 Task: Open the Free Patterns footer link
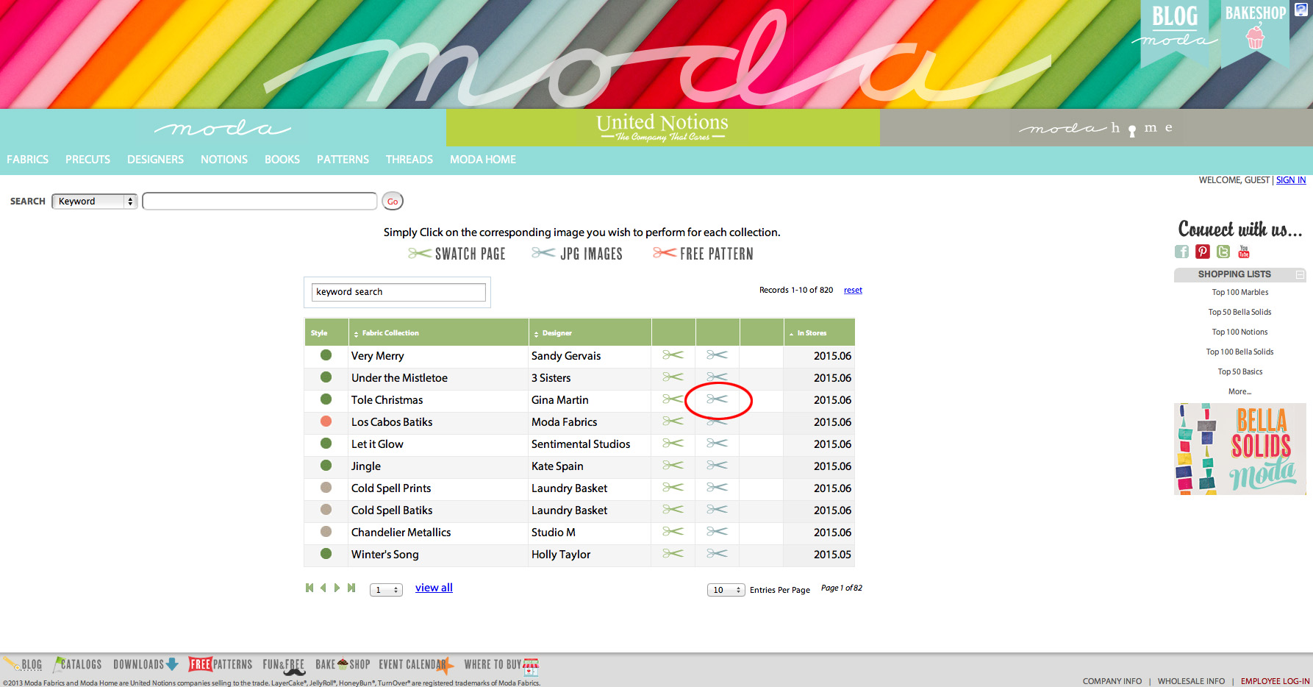[220, 664]
